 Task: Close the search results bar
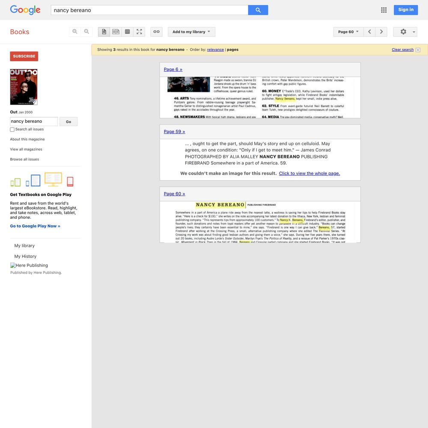point(418,50)
